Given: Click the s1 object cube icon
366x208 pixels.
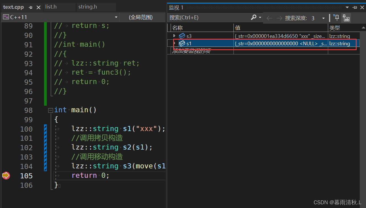Looking at the screenshot, I should click(182, 44).
